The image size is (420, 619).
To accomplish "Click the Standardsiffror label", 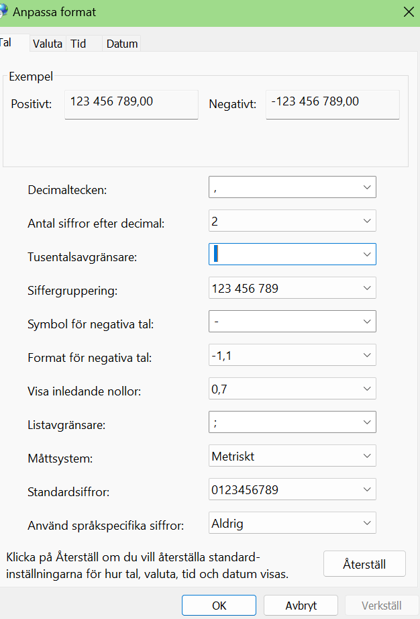I will [x=68, y=492].
